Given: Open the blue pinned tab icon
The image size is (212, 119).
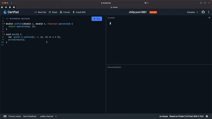Looking at the screenshot, I should pyautogui.click(x=6, y=7).
